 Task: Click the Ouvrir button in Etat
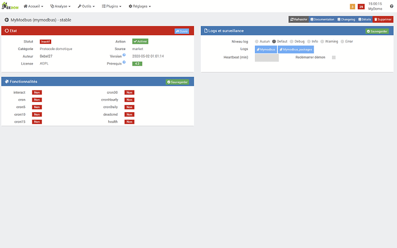pos(182,31)
